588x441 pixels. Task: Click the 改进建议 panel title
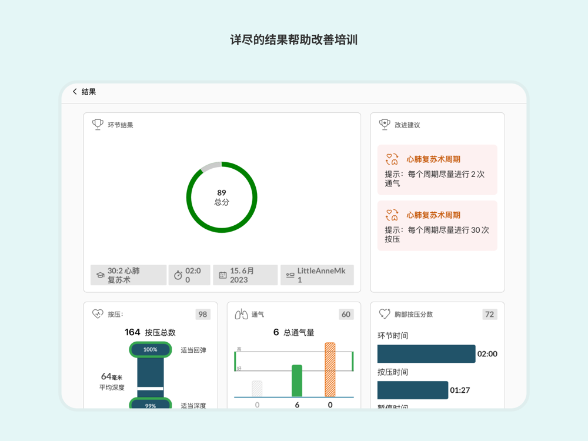407,125
